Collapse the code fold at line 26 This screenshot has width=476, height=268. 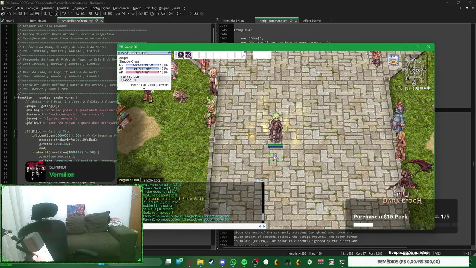tap(15, 131)
